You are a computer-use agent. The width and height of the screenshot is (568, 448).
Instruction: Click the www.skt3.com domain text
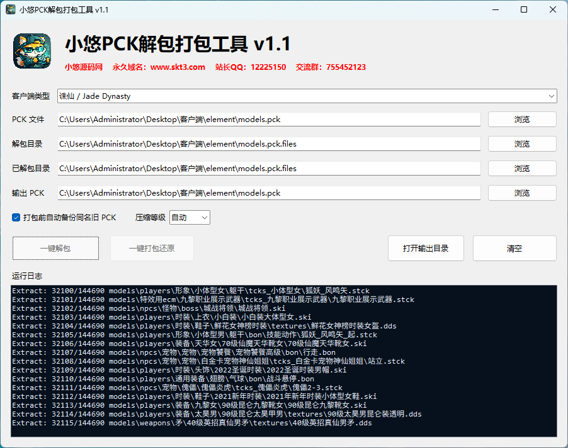(x=178, y=67)
